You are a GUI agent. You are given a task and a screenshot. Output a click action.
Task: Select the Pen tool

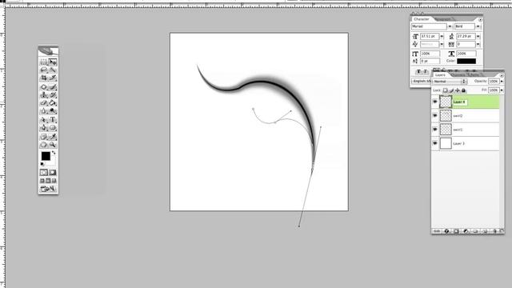click(x=44, y=128)
